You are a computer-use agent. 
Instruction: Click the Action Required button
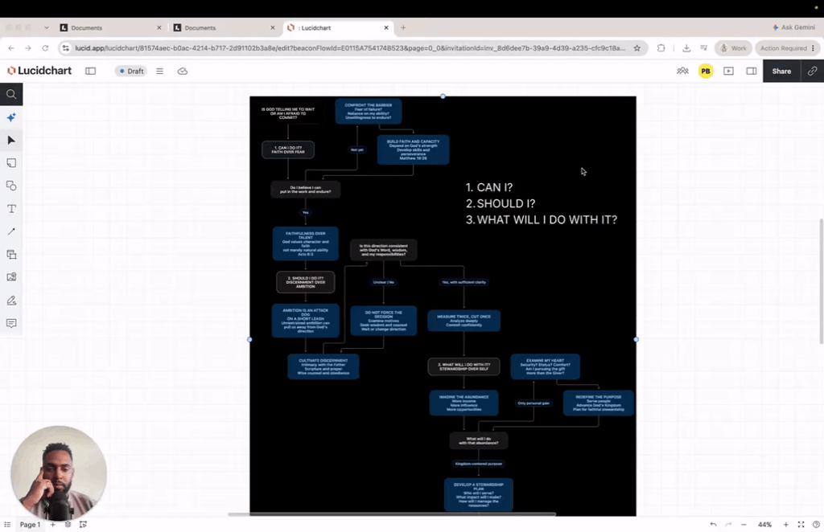787,48
